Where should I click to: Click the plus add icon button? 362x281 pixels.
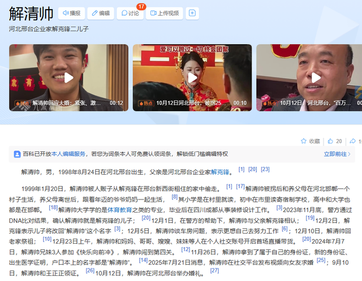point(192,13)
